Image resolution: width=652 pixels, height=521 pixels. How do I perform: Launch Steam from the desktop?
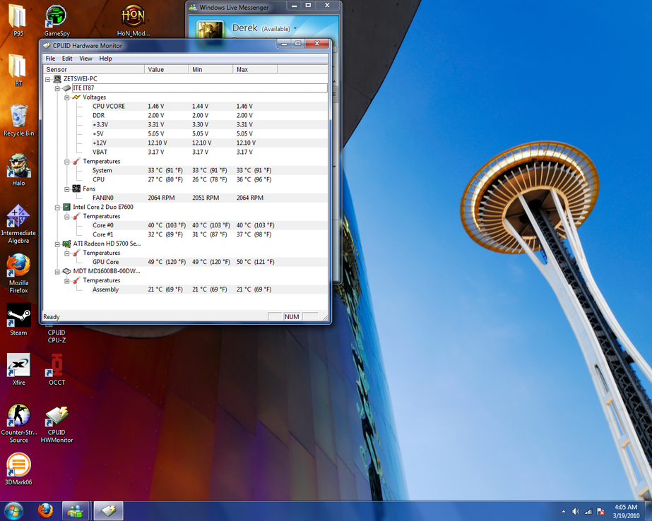(x=18, y=318)
